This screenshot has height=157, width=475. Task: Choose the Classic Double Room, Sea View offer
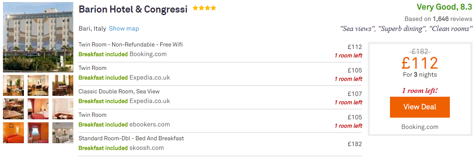point(220,98)
